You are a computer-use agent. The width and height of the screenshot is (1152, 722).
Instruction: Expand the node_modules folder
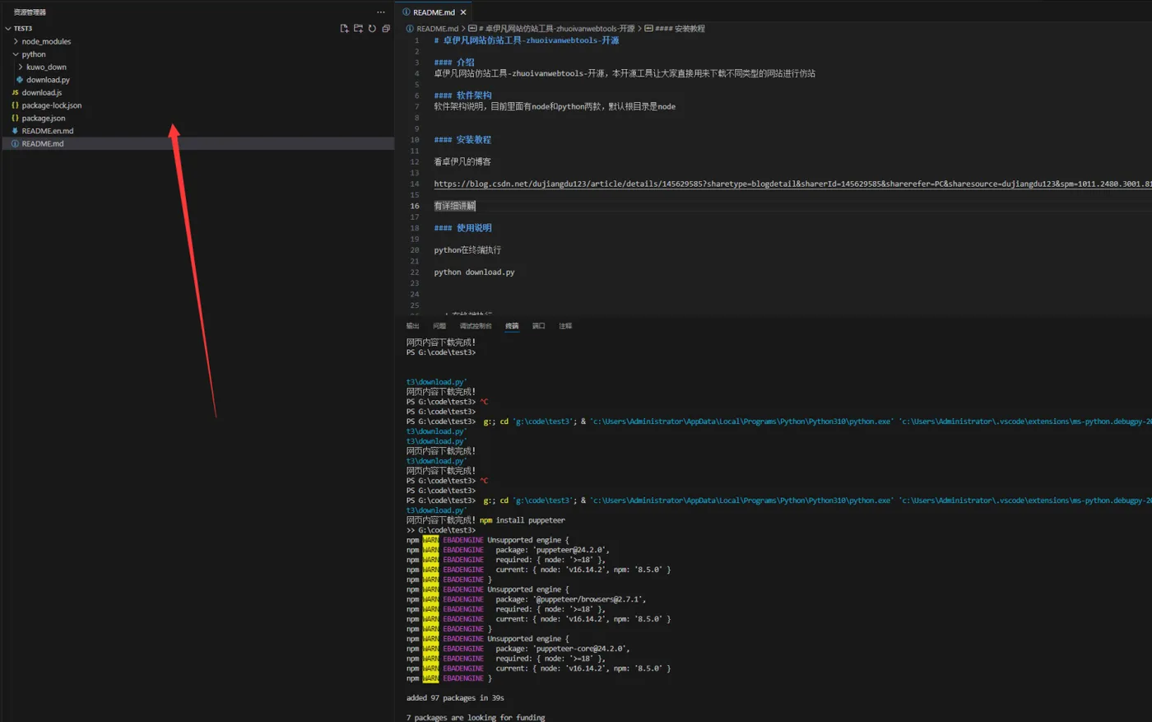pos(45,42)
